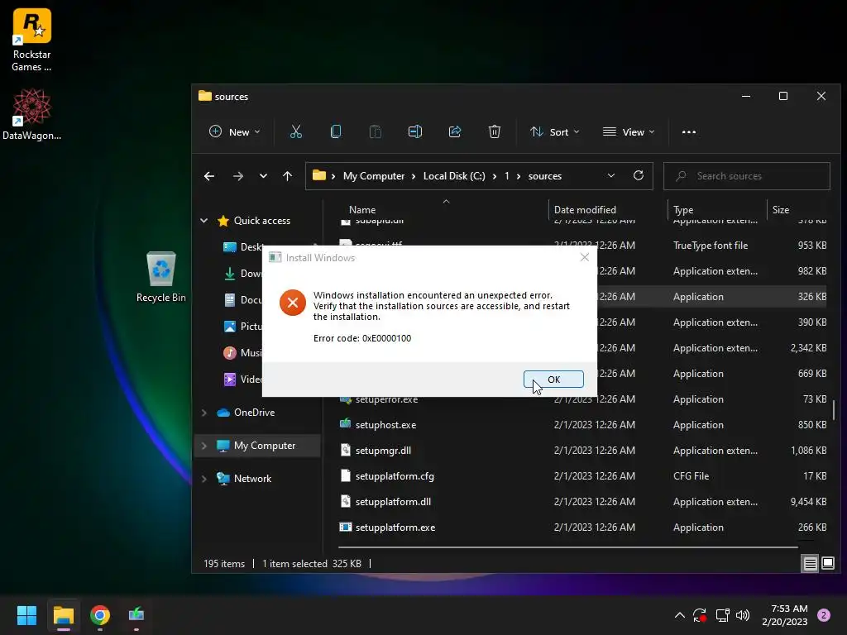Click the vertical scrollbar thumb
This screenshot has height=635, width=847.
[834, 409]
